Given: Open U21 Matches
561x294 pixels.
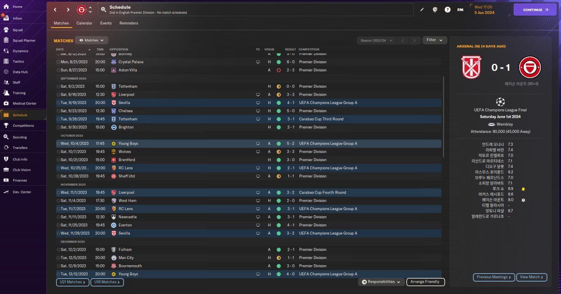Looking at the screenshot, I should tap(72, 282).
